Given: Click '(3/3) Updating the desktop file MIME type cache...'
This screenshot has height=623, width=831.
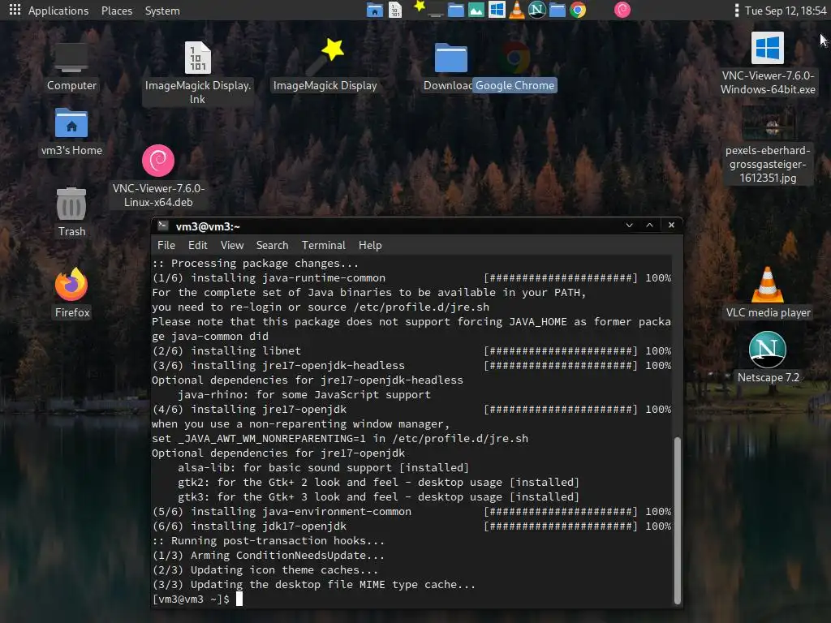Looking at the screenshot, I should click(x=314, y=585).
